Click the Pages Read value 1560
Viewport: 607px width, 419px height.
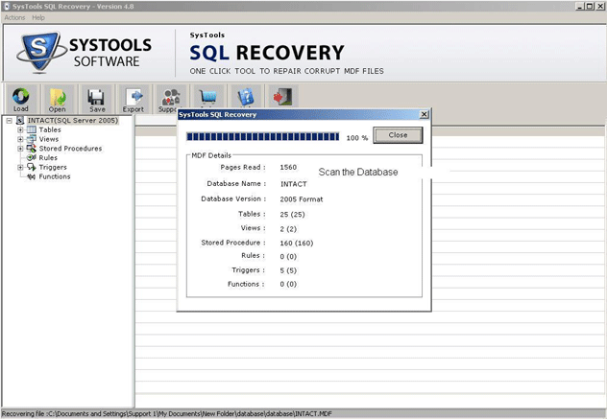tap(288, 168)
